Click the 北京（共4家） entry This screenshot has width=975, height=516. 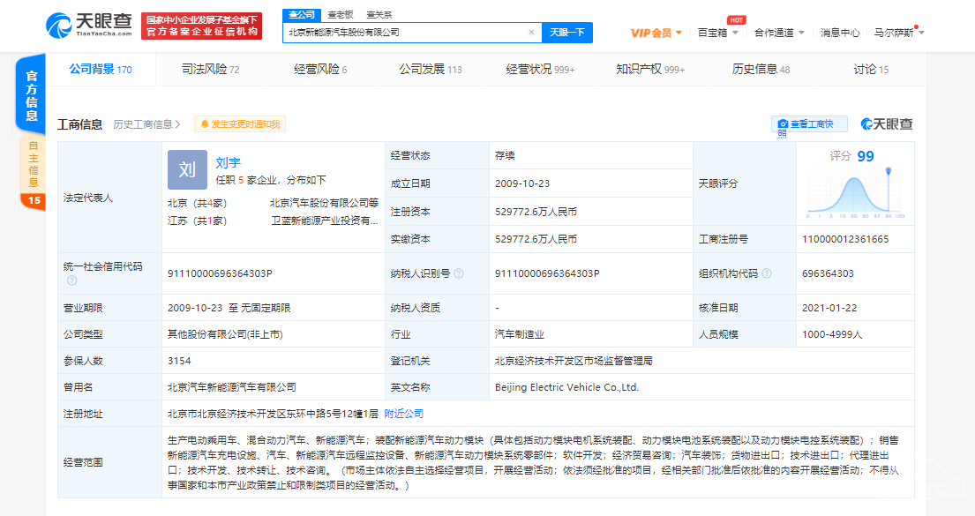[x=197, y=203]
